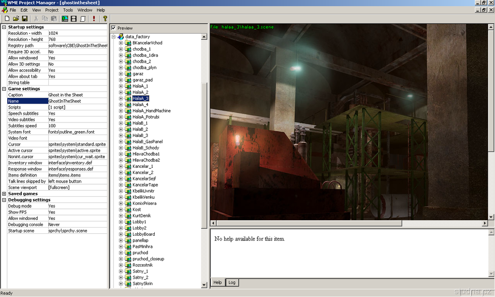Switch to the Log tab
This screenshot has height=297, width=495.
click(x=232, y=283)
